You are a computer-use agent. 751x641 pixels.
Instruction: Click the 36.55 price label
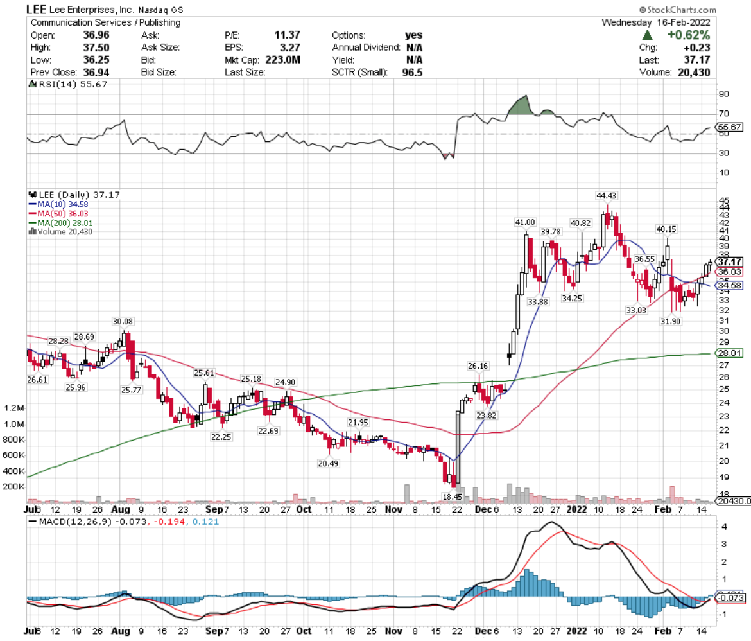click(644, 259)
